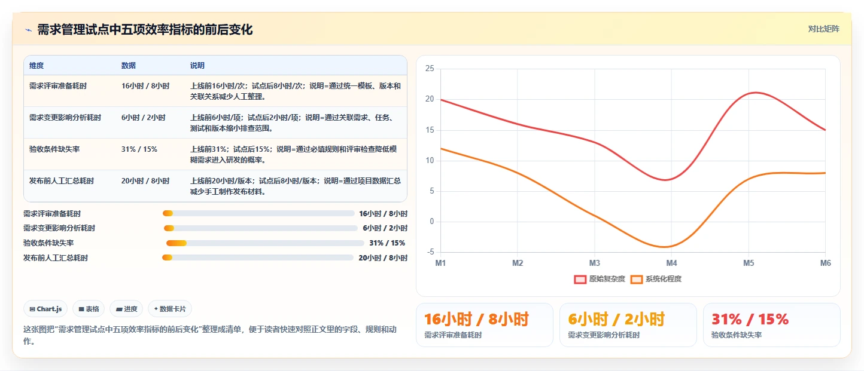This screenshot has width=864, height=371.
Task: Click the 表格 tag chip
Action: pos(89,309)
